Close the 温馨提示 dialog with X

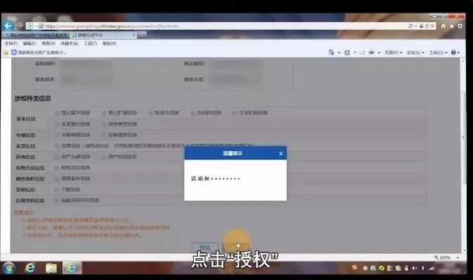click(281, 154)
